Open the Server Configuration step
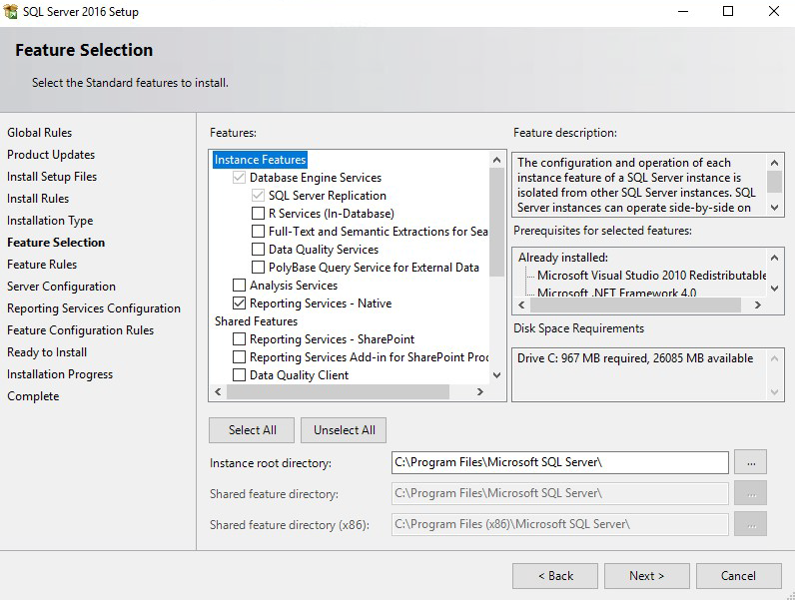 click(x=61, y=287)
